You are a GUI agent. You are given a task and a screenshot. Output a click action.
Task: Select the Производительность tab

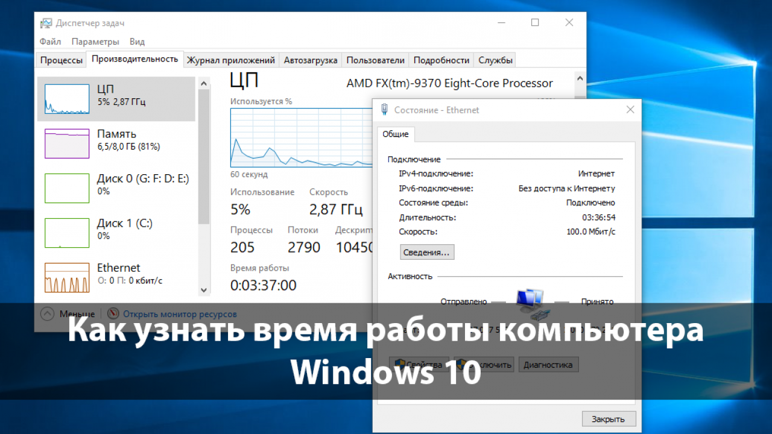pyautogui.click(x=135, y=58)
